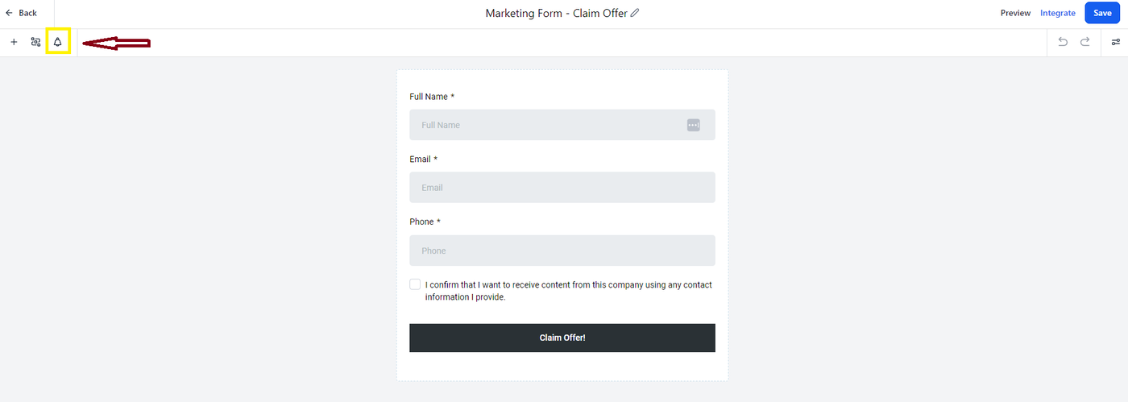Undo the last change
Viewport: 1128px width, 402px height.
[1063, 42]
